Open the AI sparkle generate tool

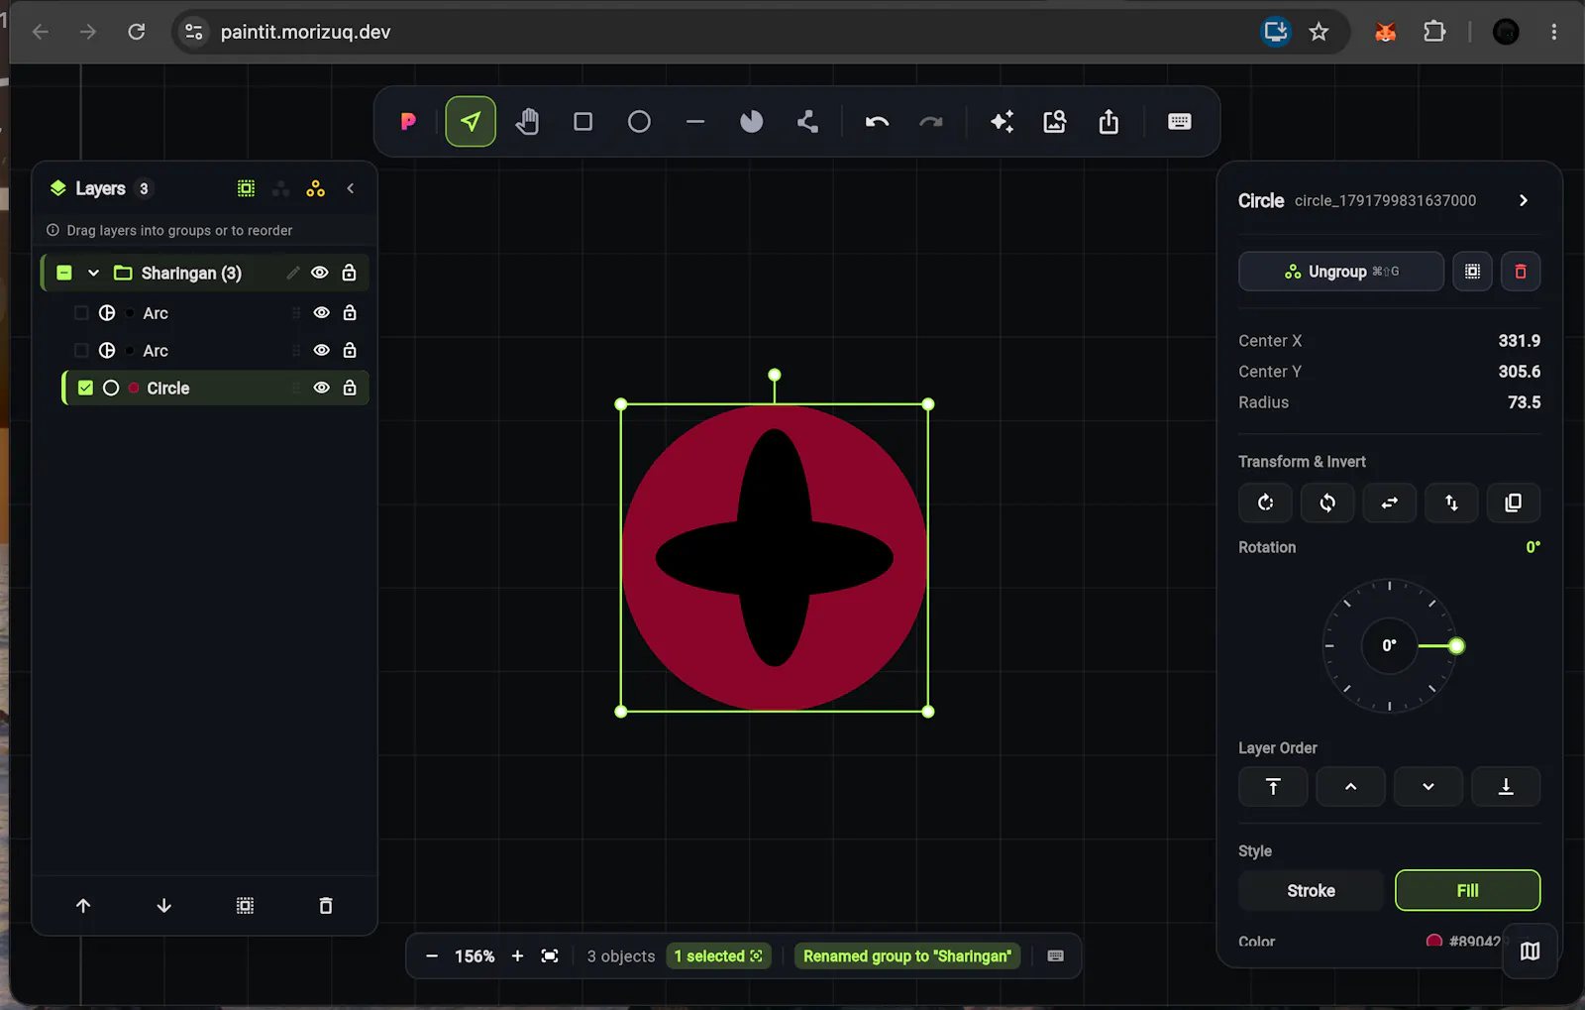click(x=1002, y=122)
